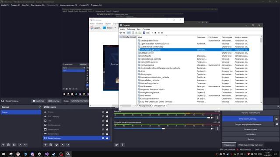Click Режим студии button
Image resolution: width=280 pixels, height=157 pixels.
pos(251,130)
